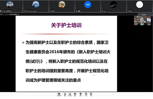The image size is (153, 99).
Task: Open the apps grid icon
Action: tap(86, 94)
